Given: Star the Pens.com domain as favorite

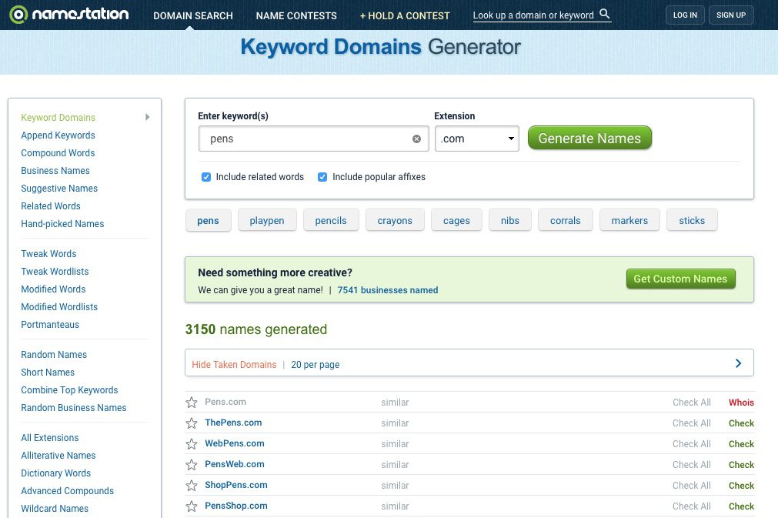Looking at the screenshot, I should pyautogui.click(x=192, y=403).
